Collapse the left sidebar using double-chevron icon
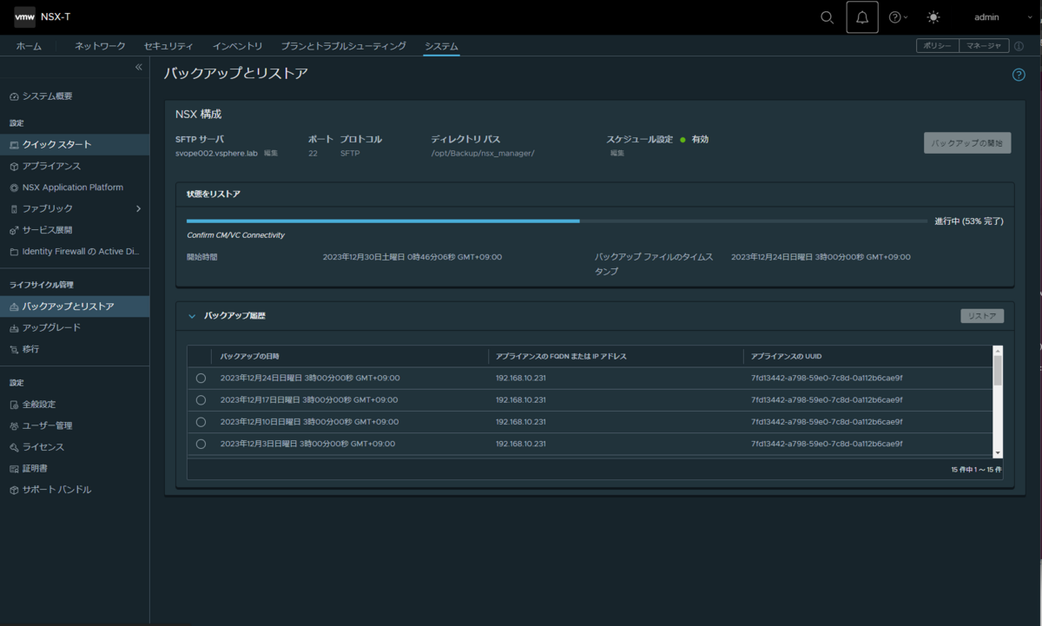Viewport: 1042px width, 626px height. 139,67
